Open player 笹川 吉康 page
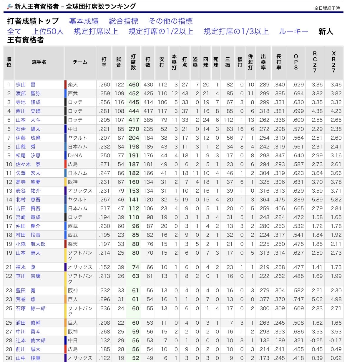The height and width of the screenshot is (362, 347). pyautogui.click(x=28, y=276)
